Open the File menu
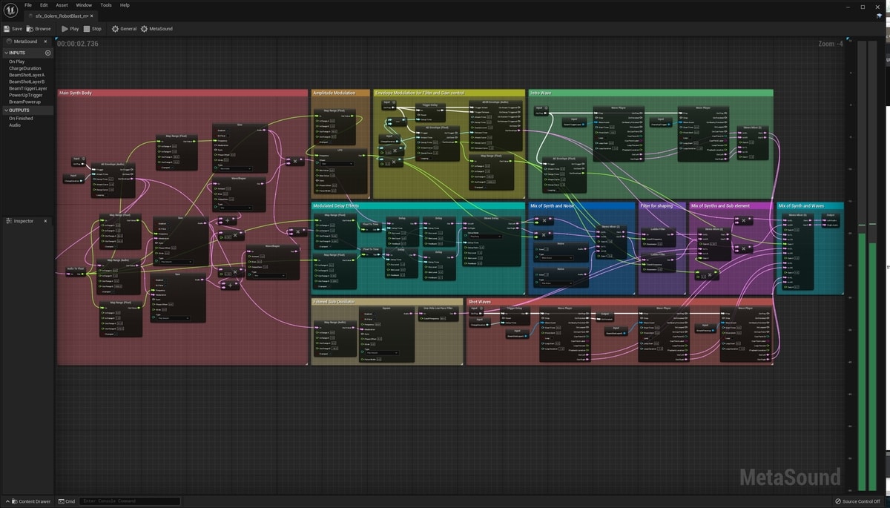The width and height of the screenshot is (890, 508). (x=28, y=5)
